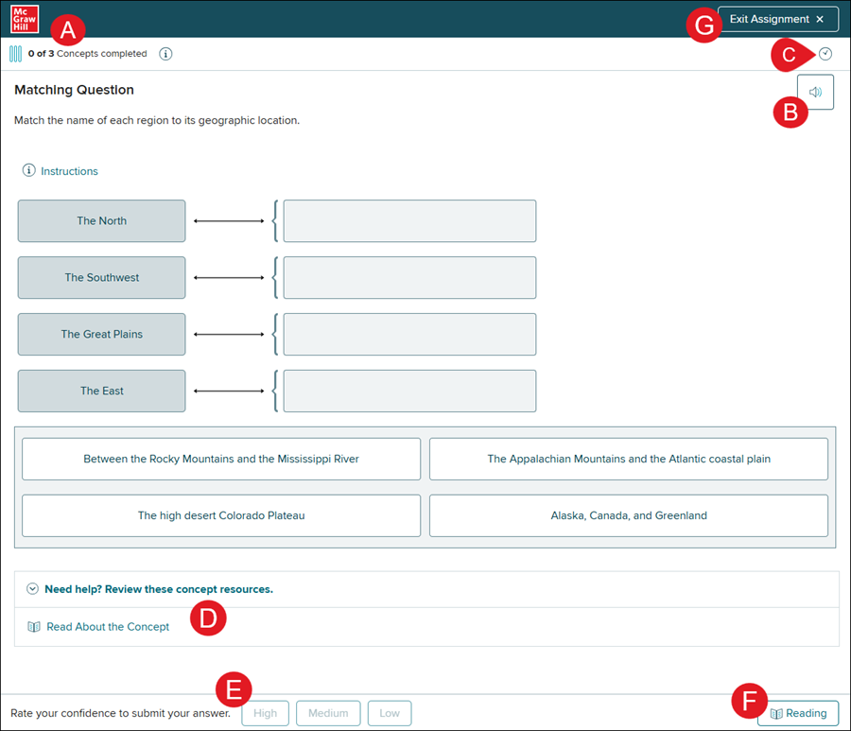Play question audio with speaker button
This screenshot has height=731, width=851.
(815, 93)
